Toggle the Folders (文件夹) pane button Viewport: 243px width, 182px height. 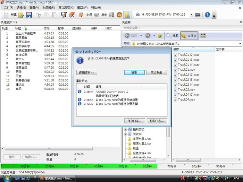[x=189, y=36]
